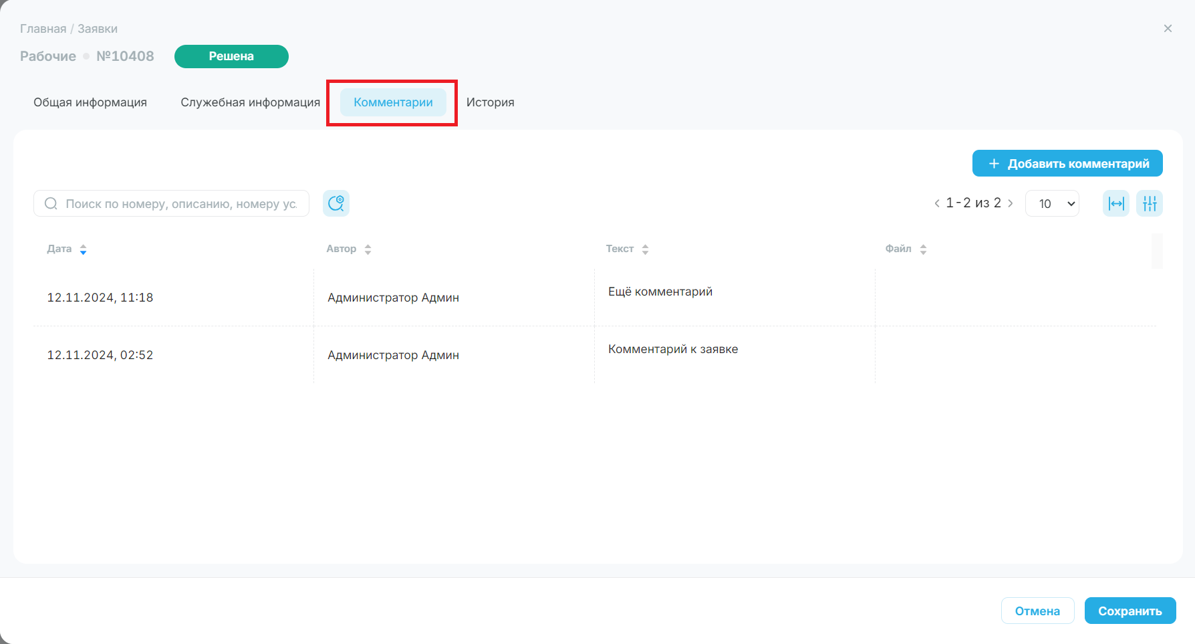1195x644 pixels.
Task: Click the Дата column sort arrows
Action: [83, 249]
